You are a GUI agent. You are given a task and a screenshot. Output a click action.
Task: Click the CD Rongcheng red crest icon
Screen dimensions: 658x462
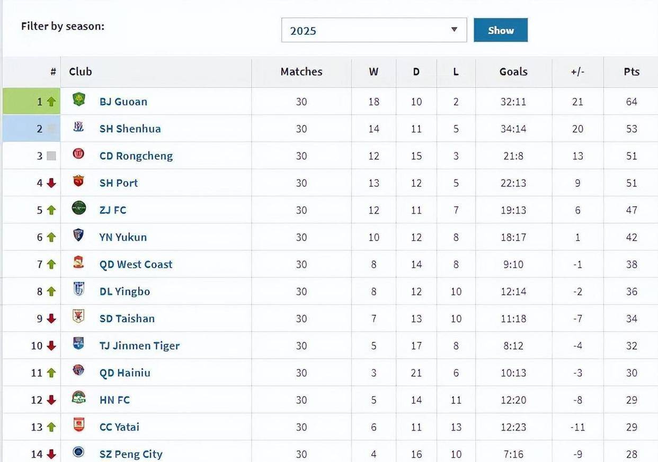point(79,155)
